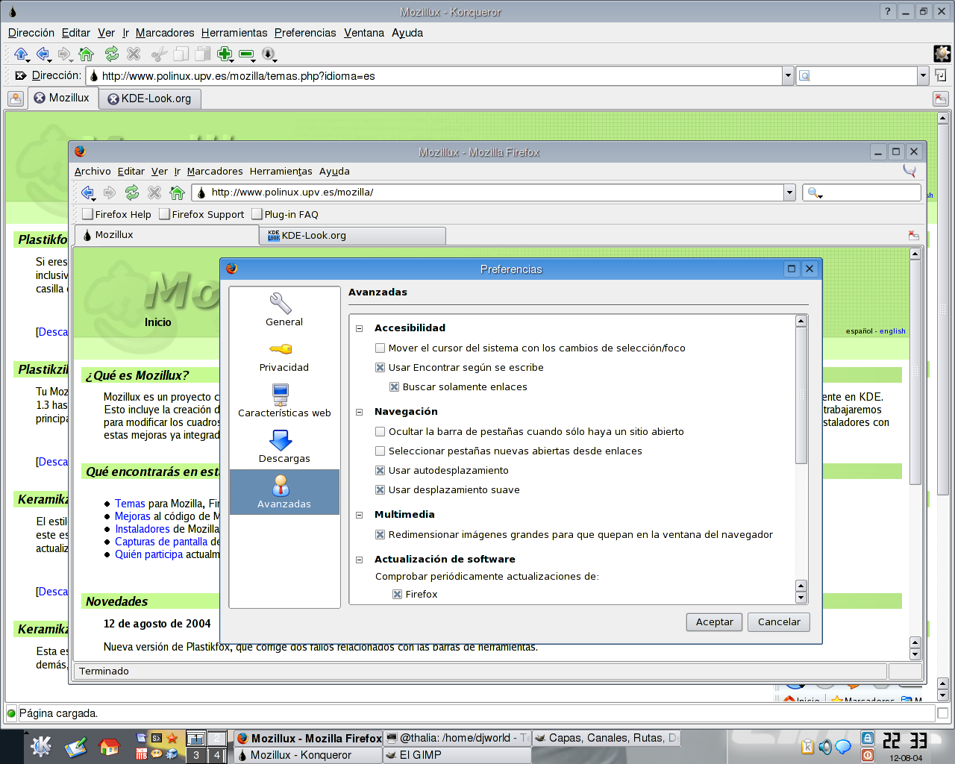Image resolution: width=955 pixels, height=764 pixels.
Task: Click Aceptar button in Preferencias
Action: pos(714,622)
